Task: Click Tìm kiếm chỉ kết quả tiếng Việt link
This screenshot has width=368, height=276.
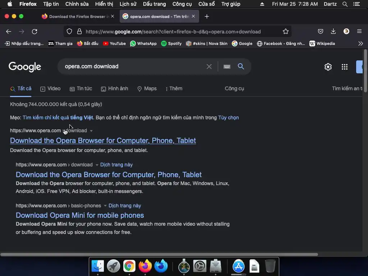Action: [x=58, y=118]
